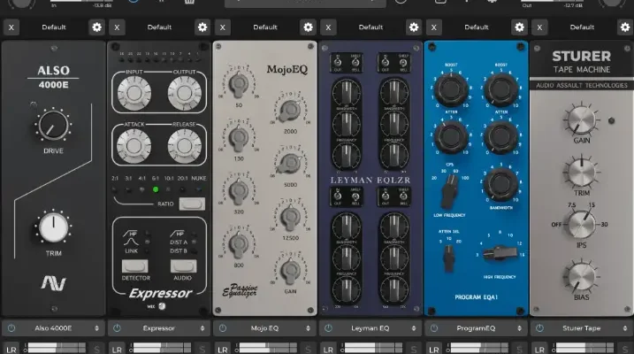
Task: Click the X icon above Sturer Tape Machine
Action: click(539, 27)
